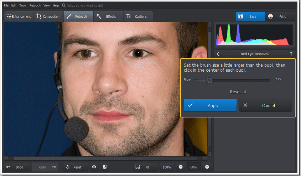The height and width of the screenshot is (176, 301).
Task: Open the Captions tab
Action: pos(137,16)
